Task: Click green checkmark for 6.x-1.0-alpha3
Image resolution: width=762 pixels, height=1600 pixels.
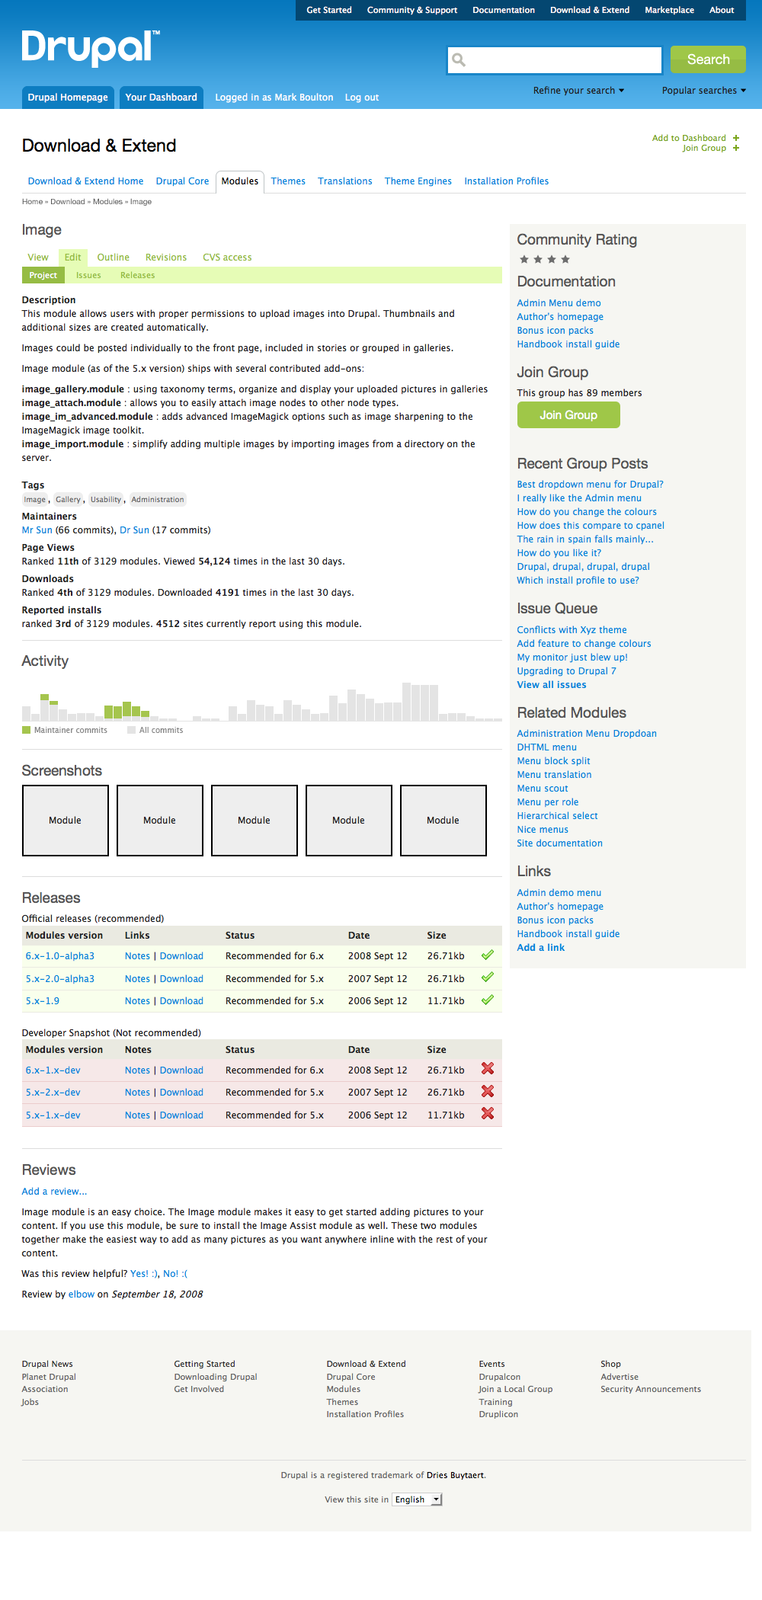Action: pos(488,955)
